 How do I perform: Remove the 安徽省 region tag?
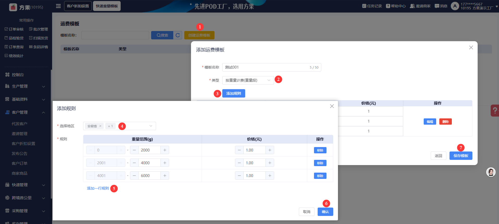coord(100,126)
